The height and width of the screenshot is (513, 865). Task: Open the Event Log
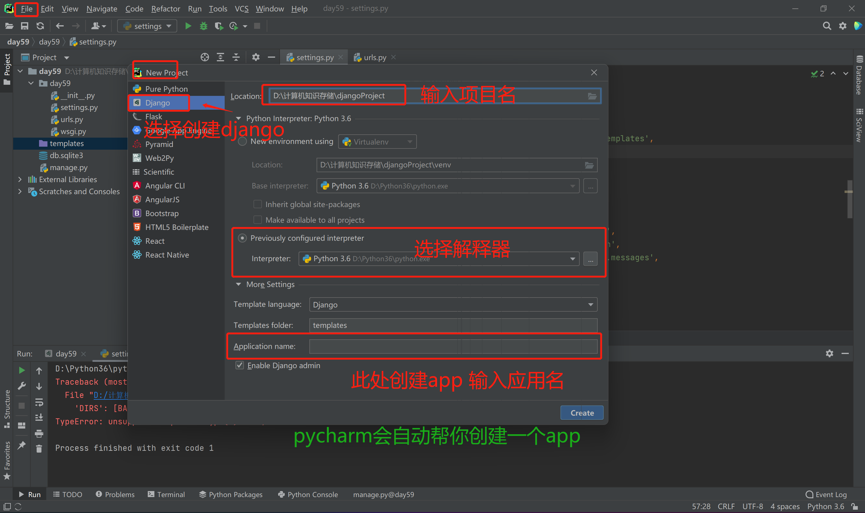pos(826,495)
